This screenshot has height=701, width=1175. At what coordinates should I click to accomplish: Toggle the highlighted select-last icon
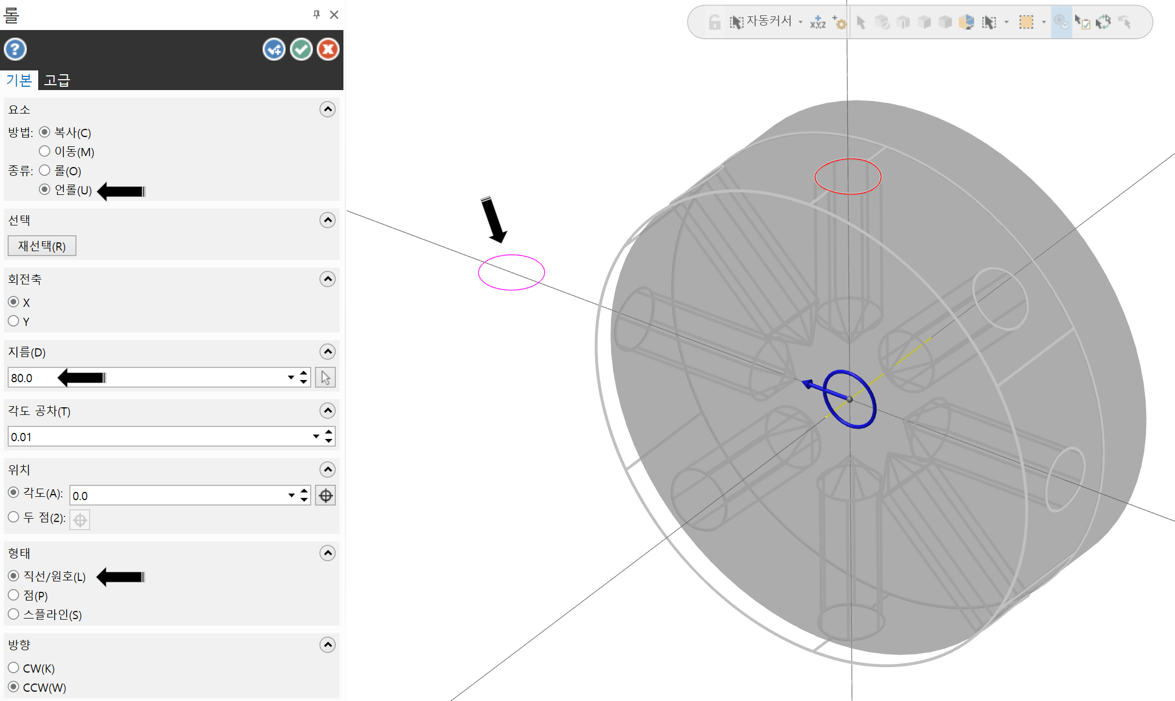tap(1061, 22)
